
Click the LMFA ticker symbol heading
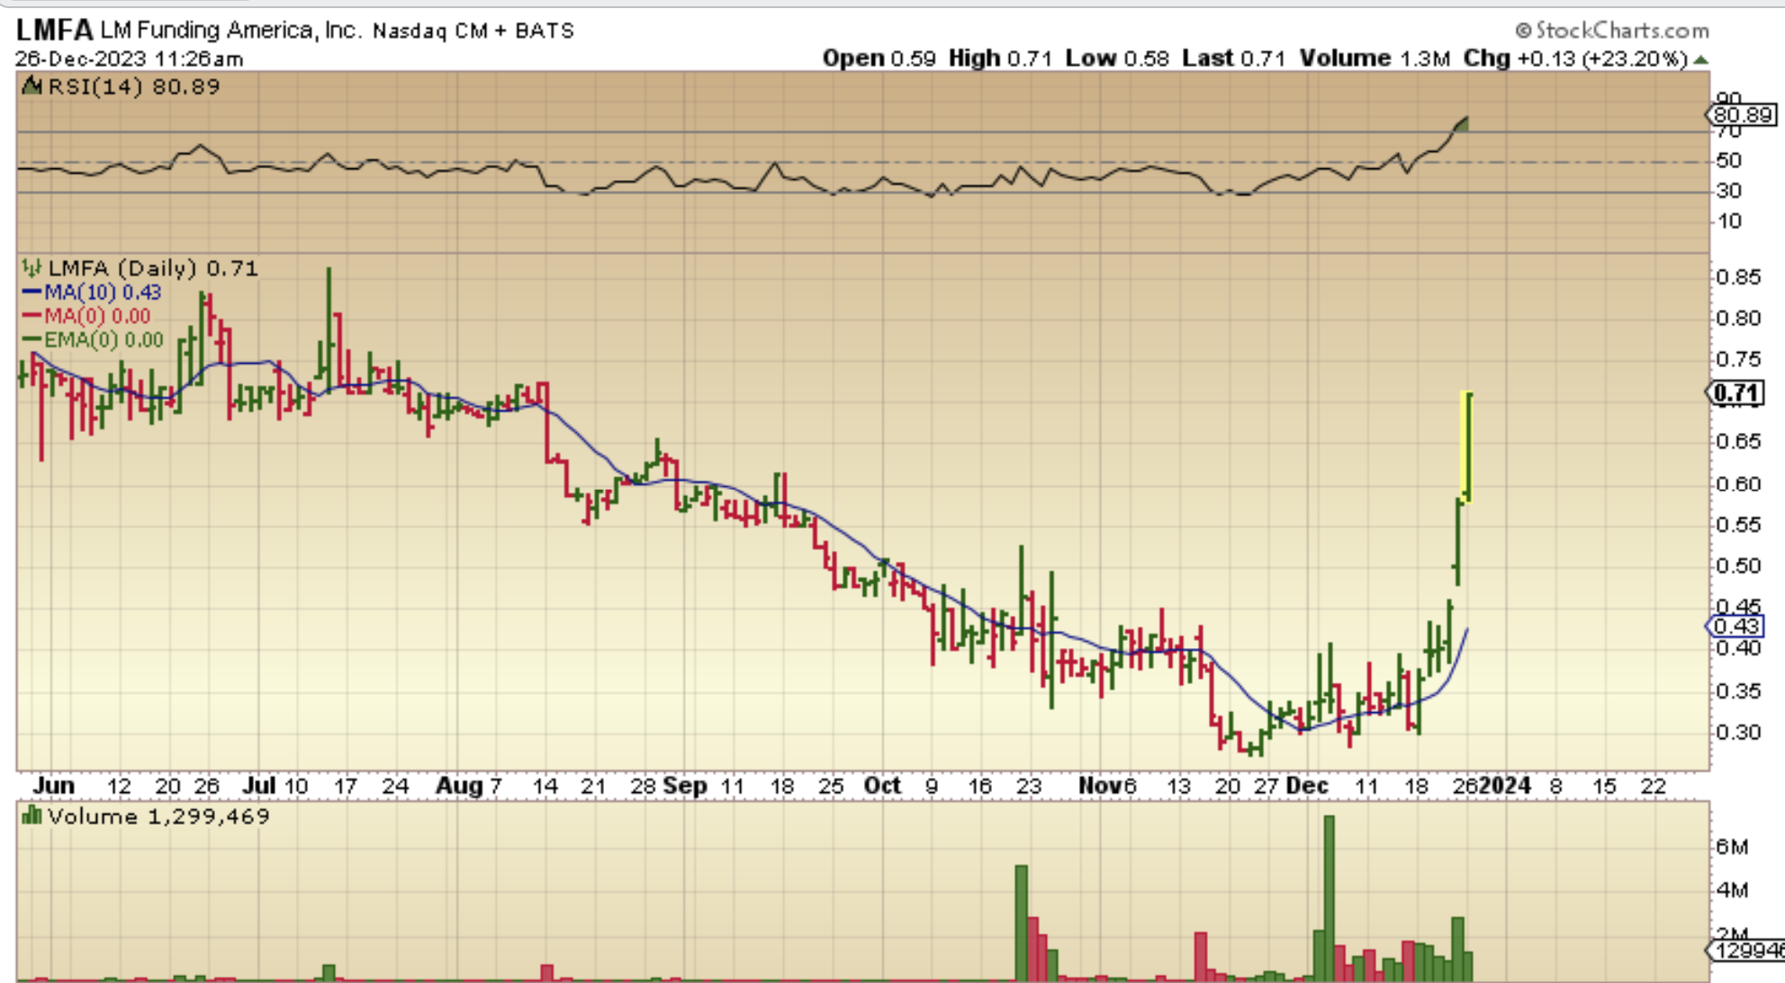coord(54,31)
